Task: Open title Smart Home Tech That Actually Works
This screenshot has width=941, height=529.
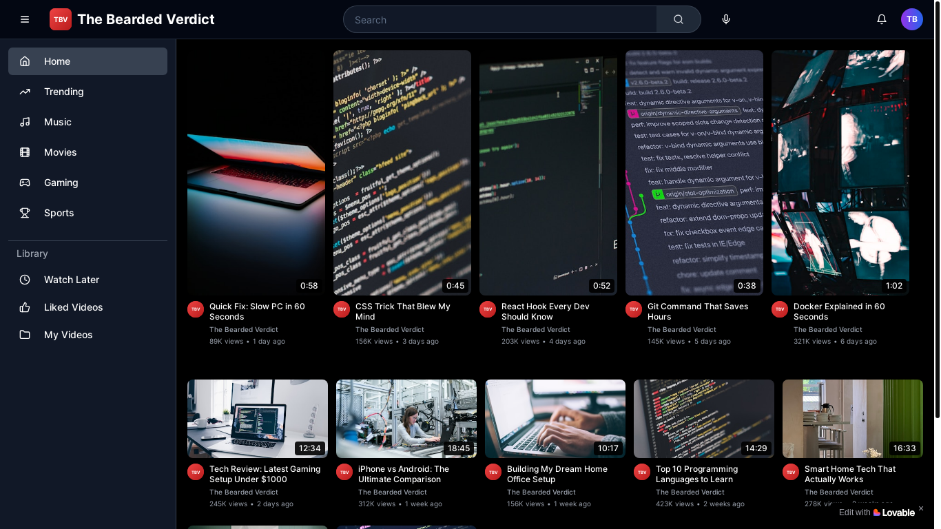Action: pyautogui.click(x=850, y=474)
